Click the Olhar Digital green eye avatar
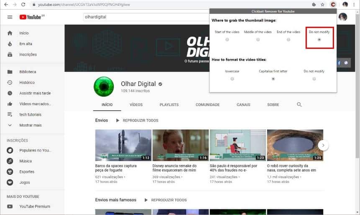The height and width of the screenshot is (215, 360). tap(104, 86)
